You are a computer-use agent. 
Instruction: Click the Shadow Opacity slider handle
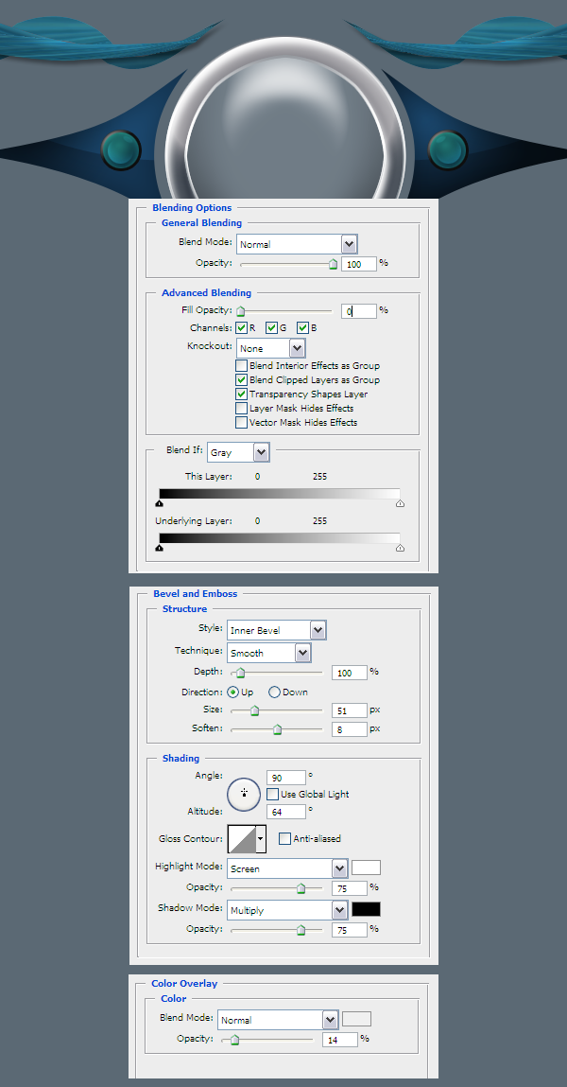click(x=301, y=930)
